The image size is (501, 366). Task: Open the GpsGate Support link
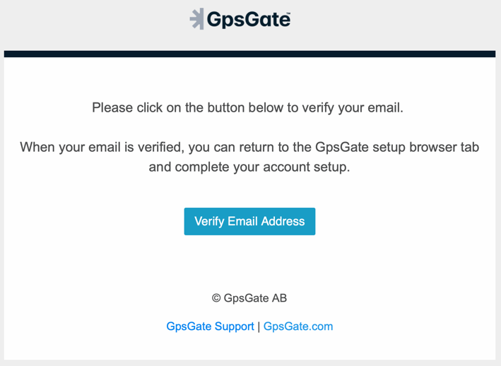[210, 326]
